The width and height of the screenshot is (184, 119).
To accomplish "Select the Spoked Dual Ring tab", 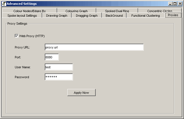I will [x=117, y=11].
